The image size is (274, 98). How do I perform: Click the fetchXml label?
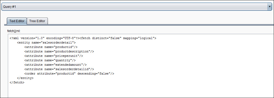[x=14, y=31]
